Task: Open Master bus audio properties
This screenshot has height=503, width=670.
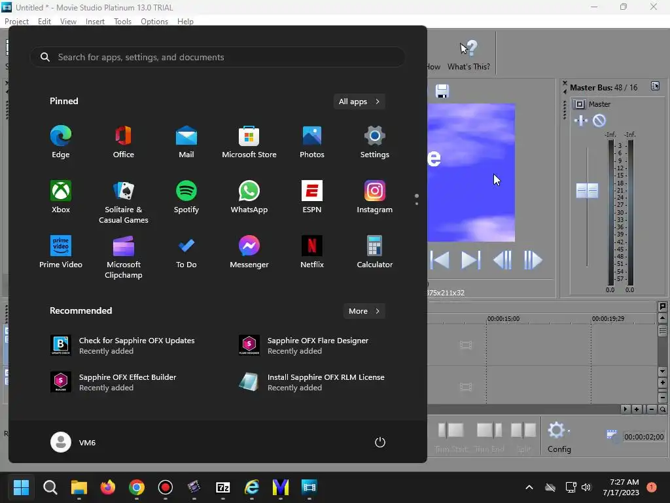Action: click(x=580, y=104)
